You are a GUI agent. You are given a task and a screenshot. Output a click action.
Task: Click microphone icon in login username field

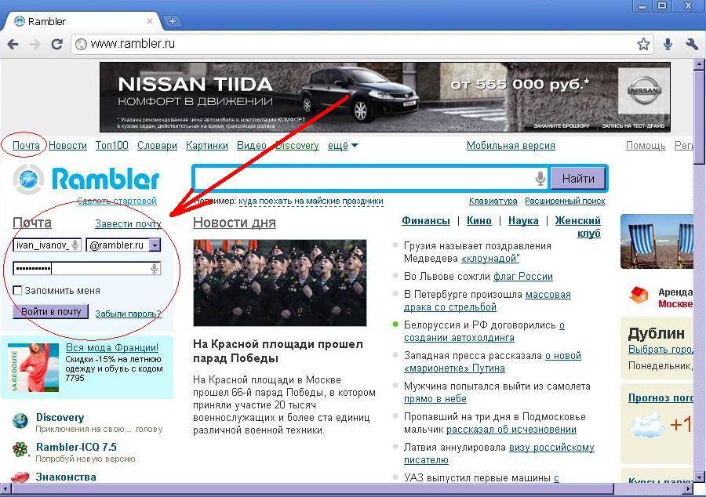click(75, 245)
